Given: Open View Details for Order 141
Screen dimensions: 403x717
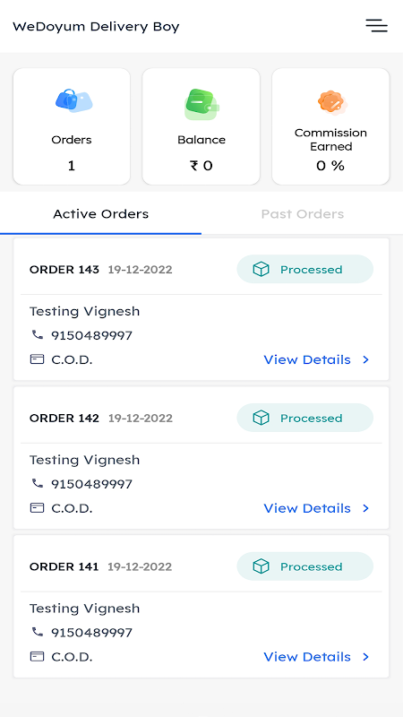Looking at the screenshot, I should [x=307, y=657].
